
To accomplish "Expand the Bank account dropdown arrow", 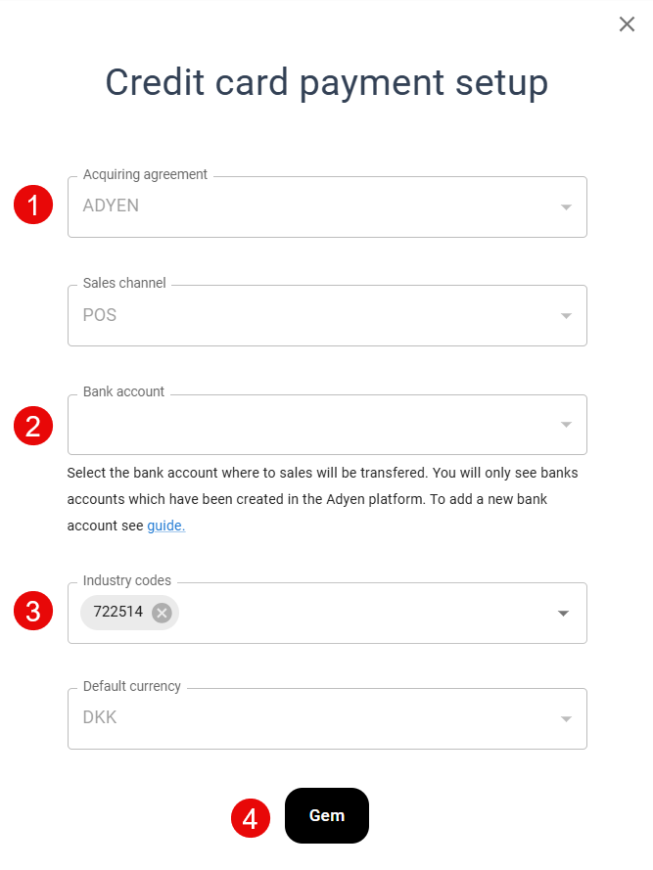I will pyautogui.click(x=565, y=425).
